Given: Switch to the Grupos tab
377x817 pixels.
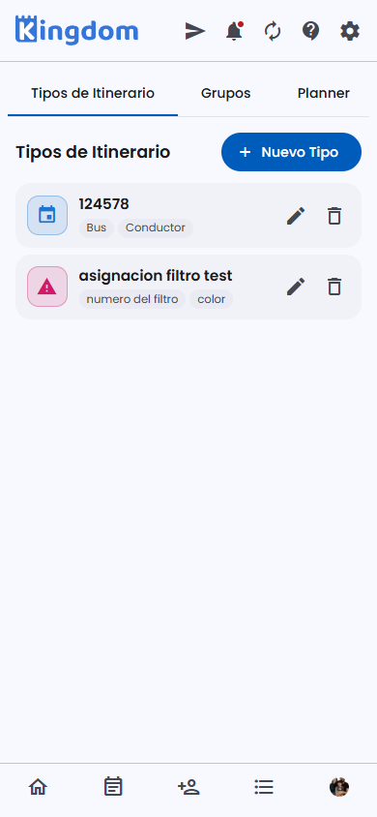Looking at the screenshot, I should point(225,93).
